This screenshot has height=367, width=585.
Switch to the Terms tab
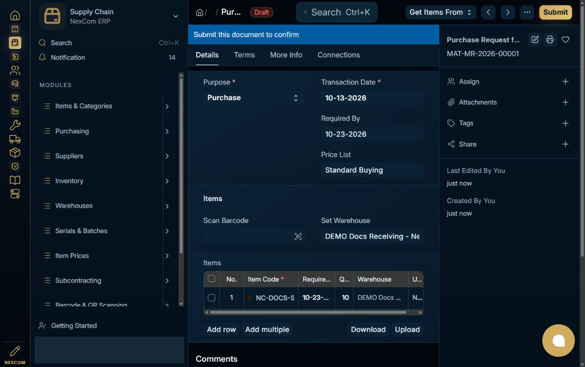click(244, 55)
